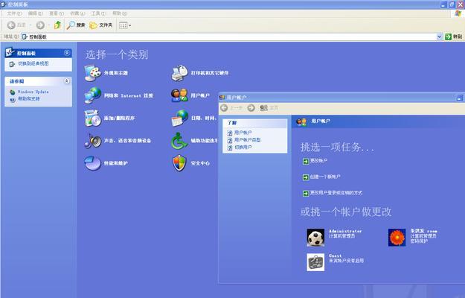The width and height of the screenshot is (465, 298).
Task: Click the arrow beside 更改用户登录或注销的方式
Action: click(x=306, y=193)
